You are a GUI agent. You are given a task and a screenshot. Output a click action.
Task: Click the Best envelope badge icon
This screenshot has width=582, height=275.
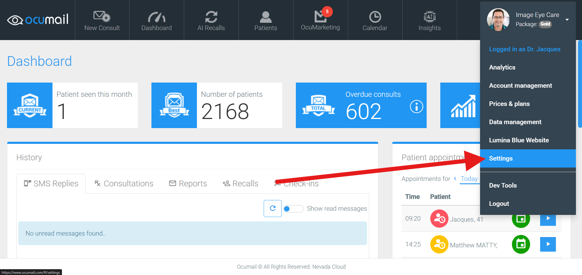(174, 105)
